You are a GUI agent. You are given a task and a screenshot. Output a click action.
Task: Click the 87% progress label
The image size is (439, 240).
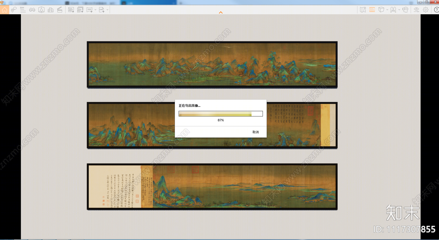pyautogui.click(x=221, y=120)
